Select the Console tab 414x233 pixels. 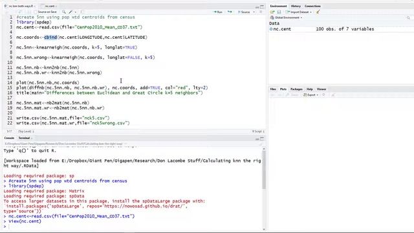[9, 138]
